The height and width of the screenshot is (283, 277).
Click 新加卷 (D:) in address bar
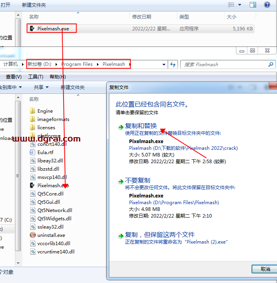pyautogui.click(x=39, y=64)
